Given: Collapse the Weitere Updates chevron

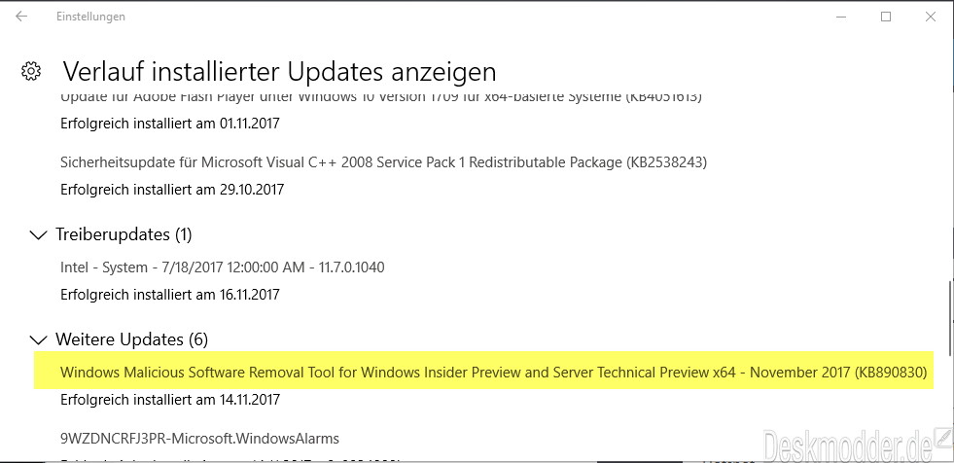Looking at the screenshot, I should (38, 339).
